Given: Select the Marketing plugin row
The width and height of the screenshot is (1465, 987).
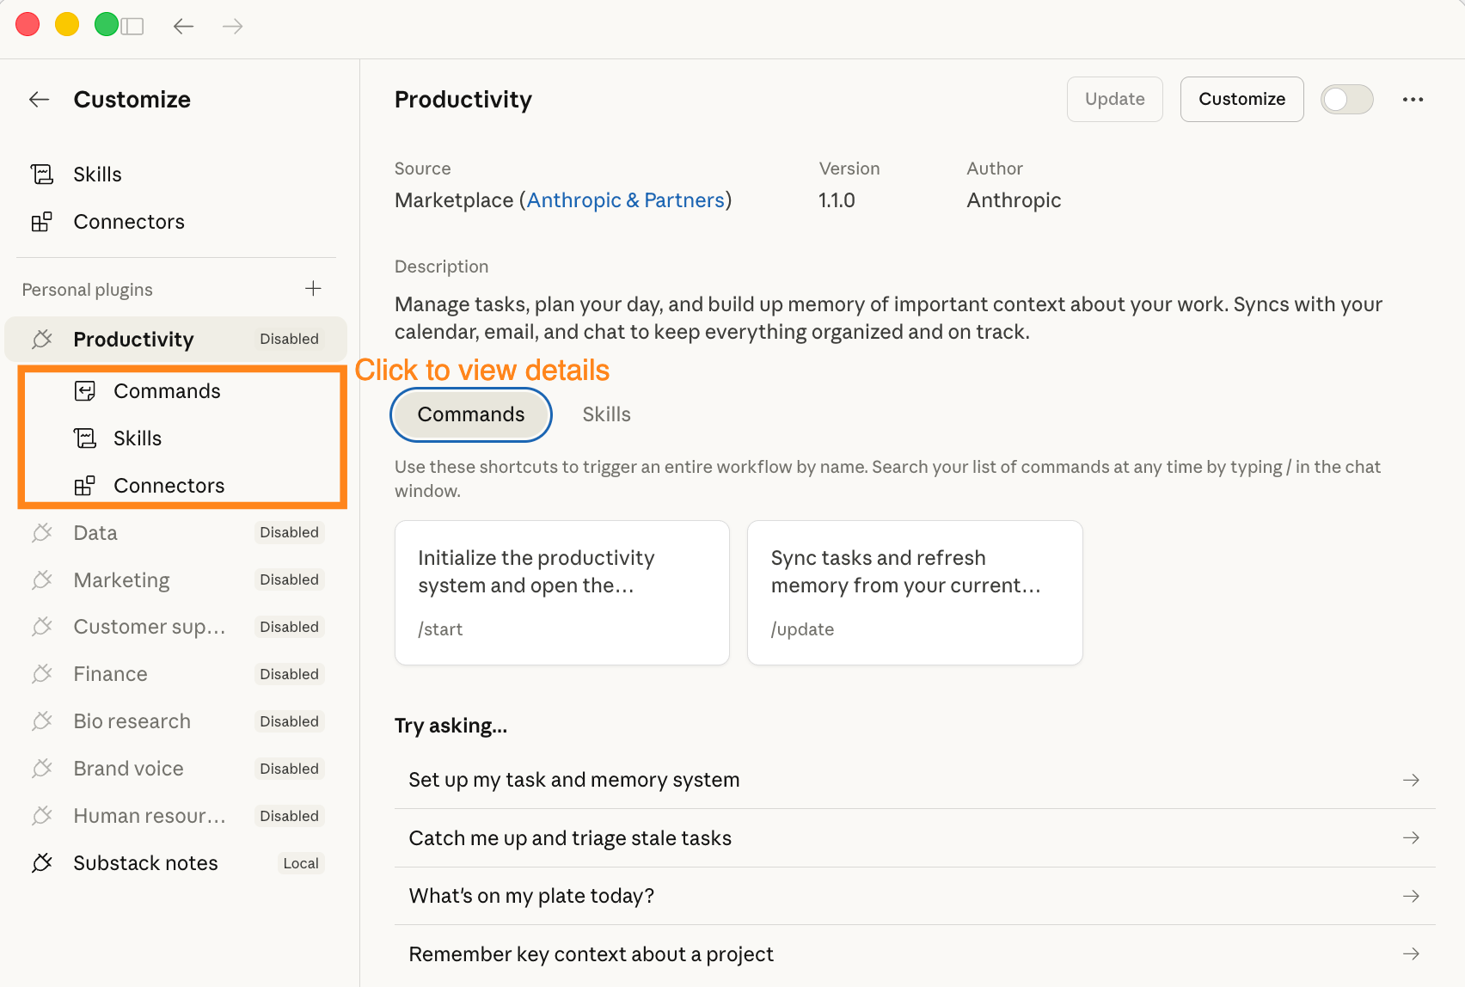Looking at the screenshot, I should pyautogui.click(x=176, y=580).
